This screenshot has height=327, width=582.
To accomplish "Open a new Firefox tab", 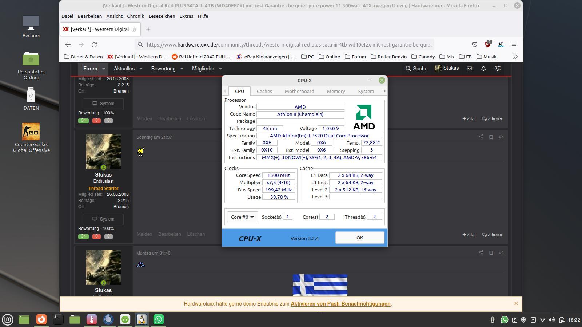I will pyautogui.click(x=148, y=29).
